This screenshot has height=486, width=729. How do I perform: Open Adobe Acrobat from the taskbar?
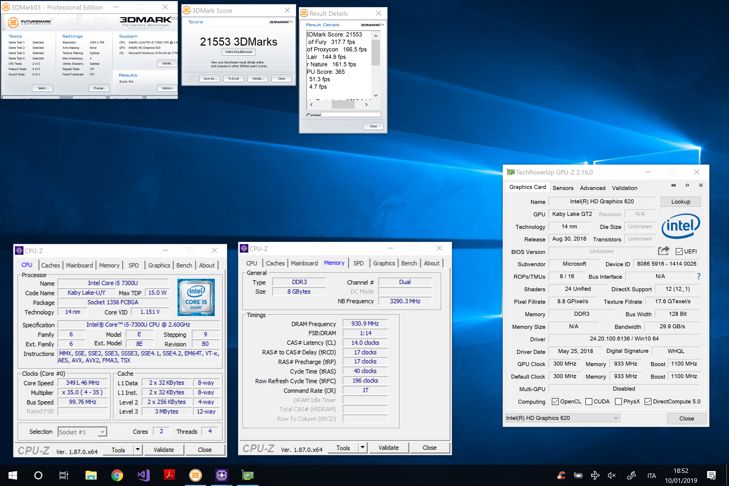[x=169, y=475]
